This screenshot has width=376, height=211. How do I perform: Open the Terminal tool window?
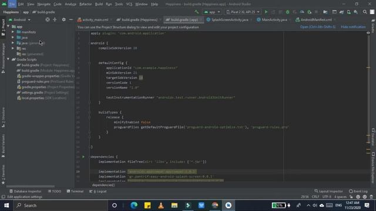click(x=75, y=191)
